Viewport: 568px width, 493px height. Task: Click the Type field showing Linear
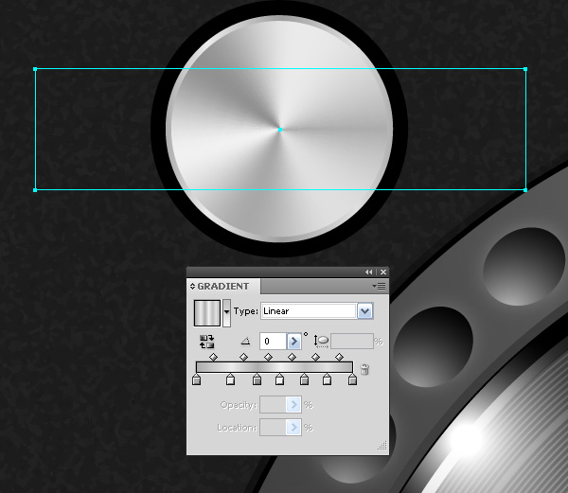(309, 311)
